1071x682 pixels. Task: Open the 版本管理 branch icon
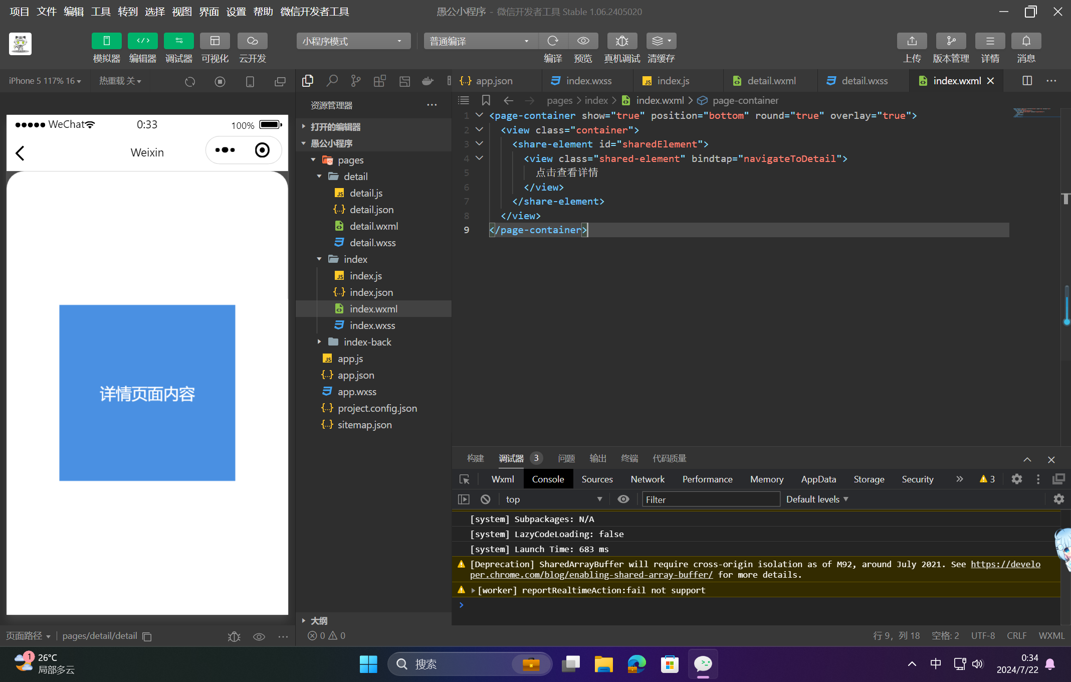950,41
